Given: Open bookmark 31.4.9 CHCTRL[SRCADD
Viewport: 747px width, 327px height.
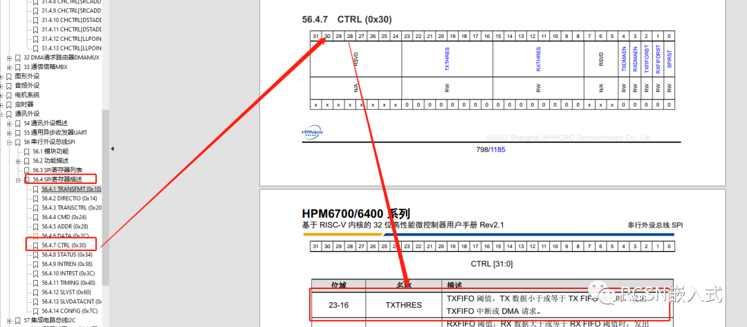Looking at the screenshot, I should coord(71,10).
